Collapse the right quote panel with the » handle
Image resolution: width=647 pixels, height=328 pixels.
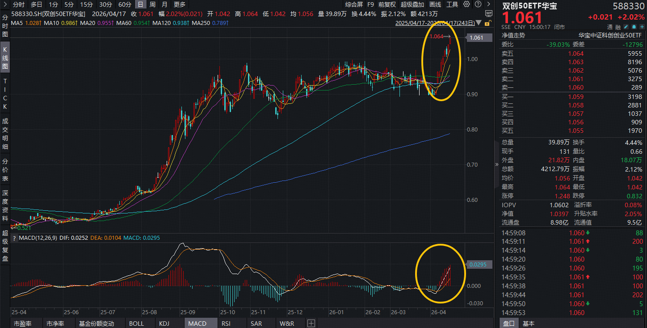(x=497, y=164)
